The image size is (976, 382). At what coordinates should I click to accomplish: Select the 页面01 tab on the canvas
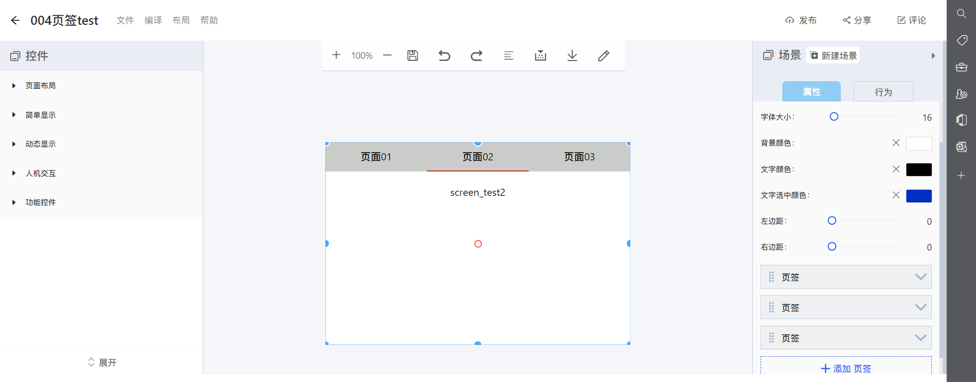(376, 157)
